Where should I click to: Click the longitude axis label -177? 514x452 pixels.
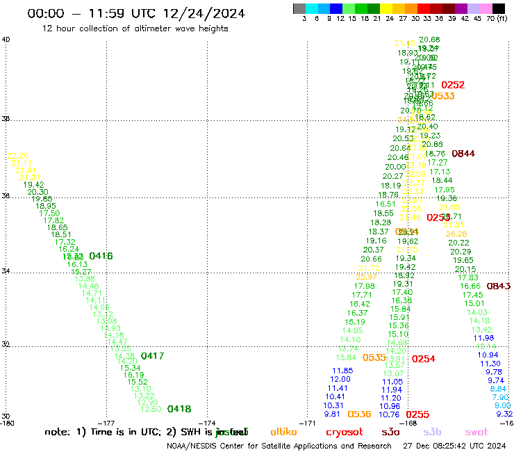pos(106,423)
